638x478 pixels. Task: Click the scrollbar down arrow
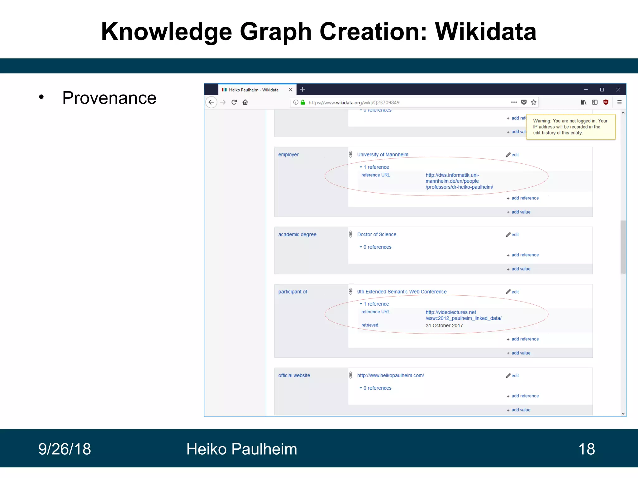[x=623, y=414]
